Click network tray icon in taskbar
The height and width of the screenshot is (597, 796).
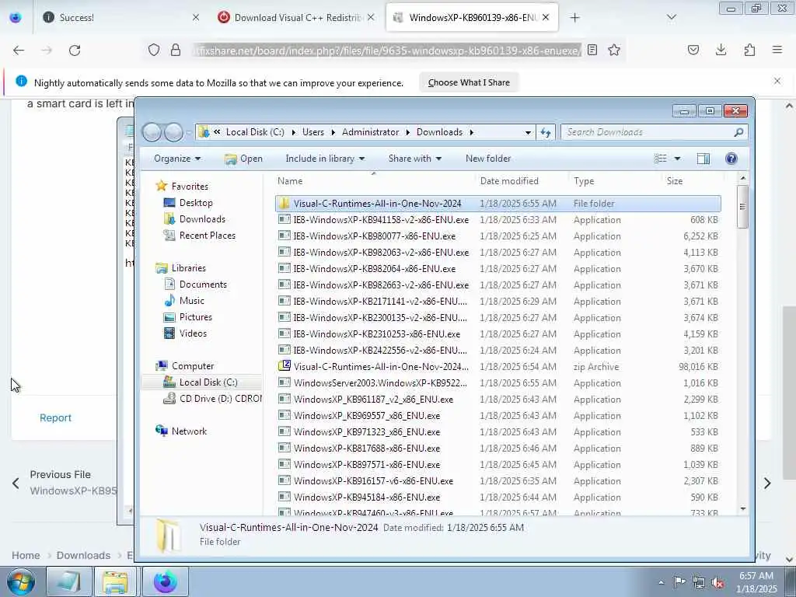pyautogui.click(x=699, y=582)
